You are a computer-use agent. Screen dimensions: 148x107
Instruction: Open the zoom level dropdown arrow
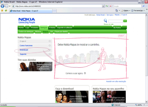pyautogui.click(x=144, y=105)
